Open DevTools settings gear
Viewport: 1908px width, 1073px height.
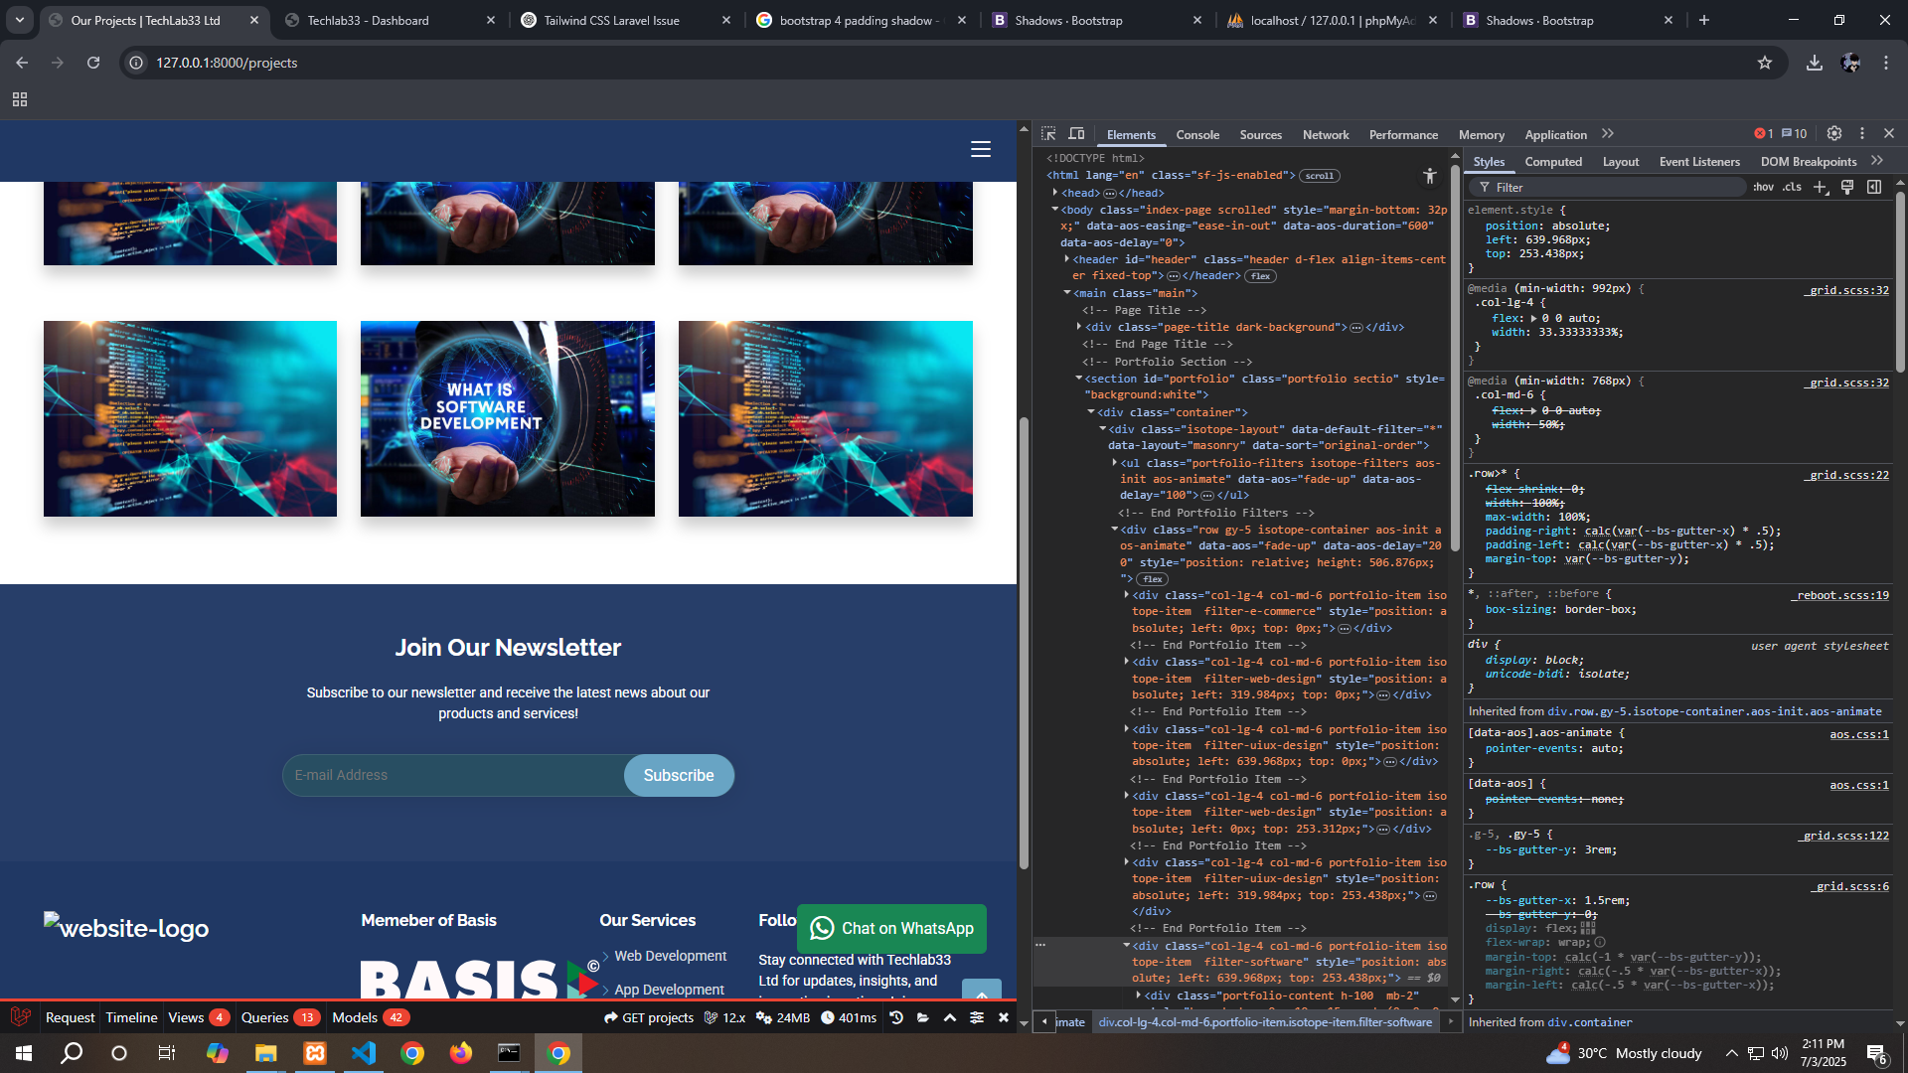[x=1834, y=134]
